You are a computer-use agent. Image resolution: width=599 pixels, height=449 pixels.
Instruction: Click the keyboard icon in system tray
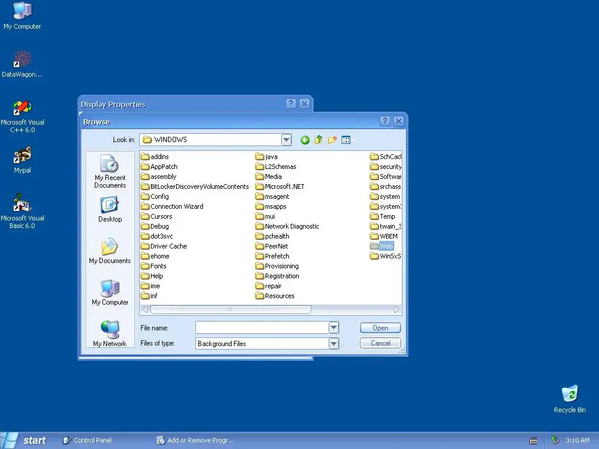point(533,441)
